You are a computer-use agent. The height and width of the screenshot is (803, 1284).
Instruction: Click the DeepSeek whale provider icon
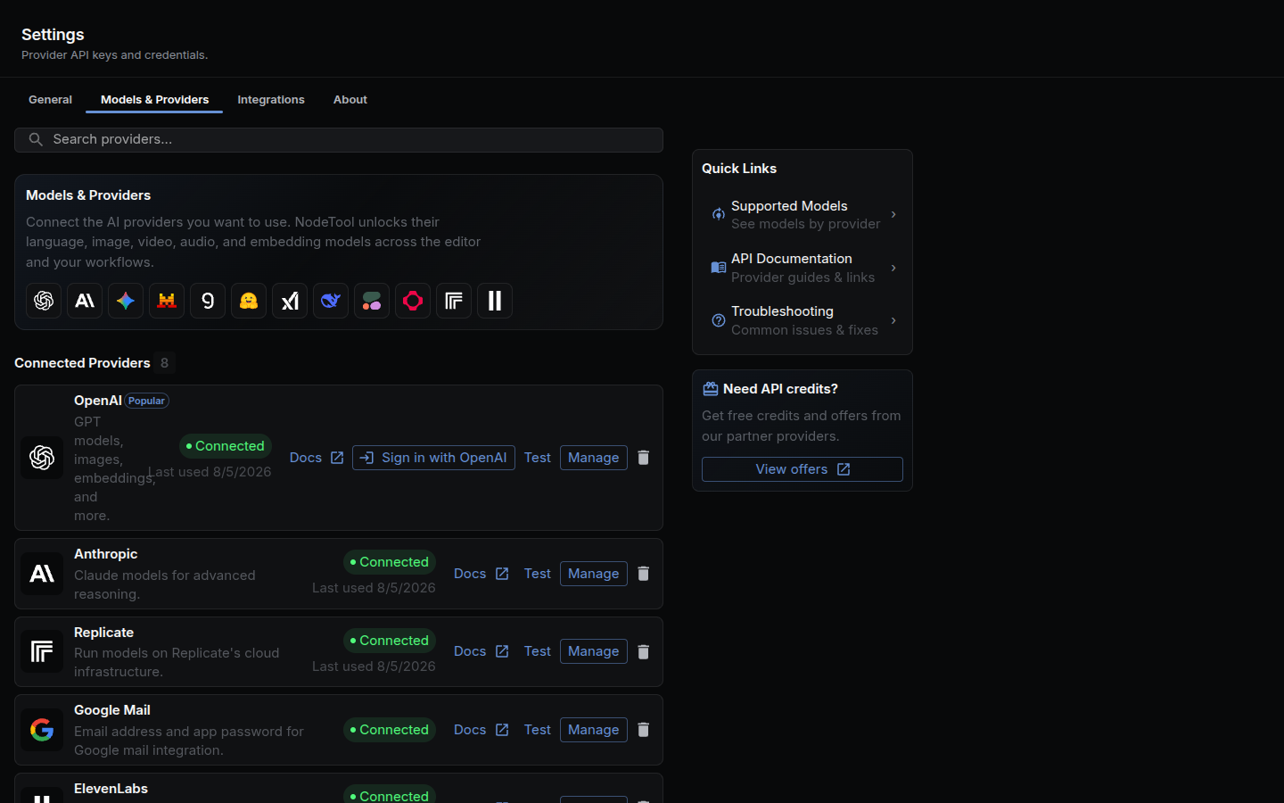coord(331,301)
